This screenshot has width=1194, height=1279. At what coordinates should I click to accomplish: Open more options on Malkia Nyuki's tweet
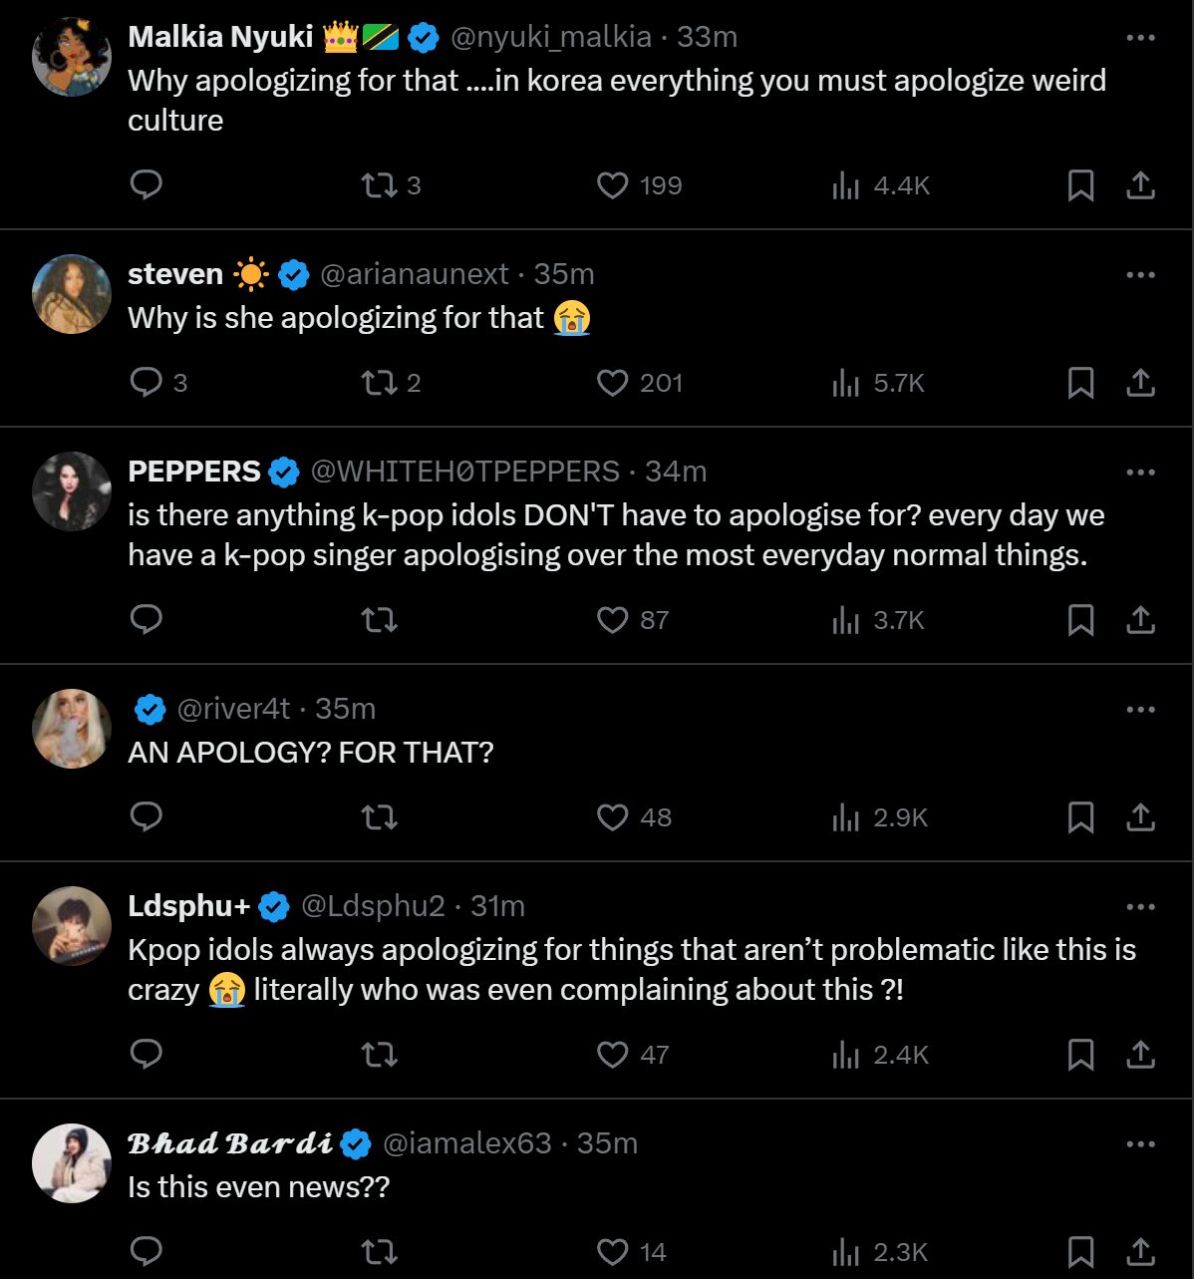(1140, 38)
